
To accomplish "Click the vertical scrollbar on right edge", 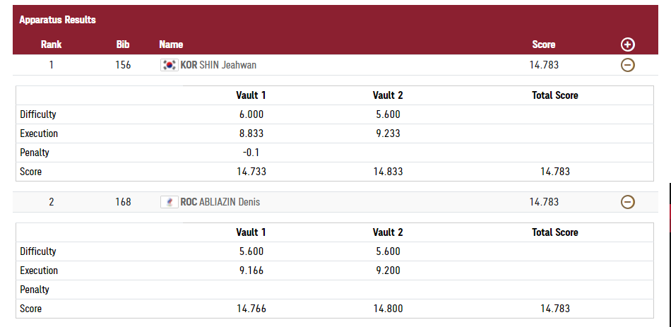I will tap(669, 212).
